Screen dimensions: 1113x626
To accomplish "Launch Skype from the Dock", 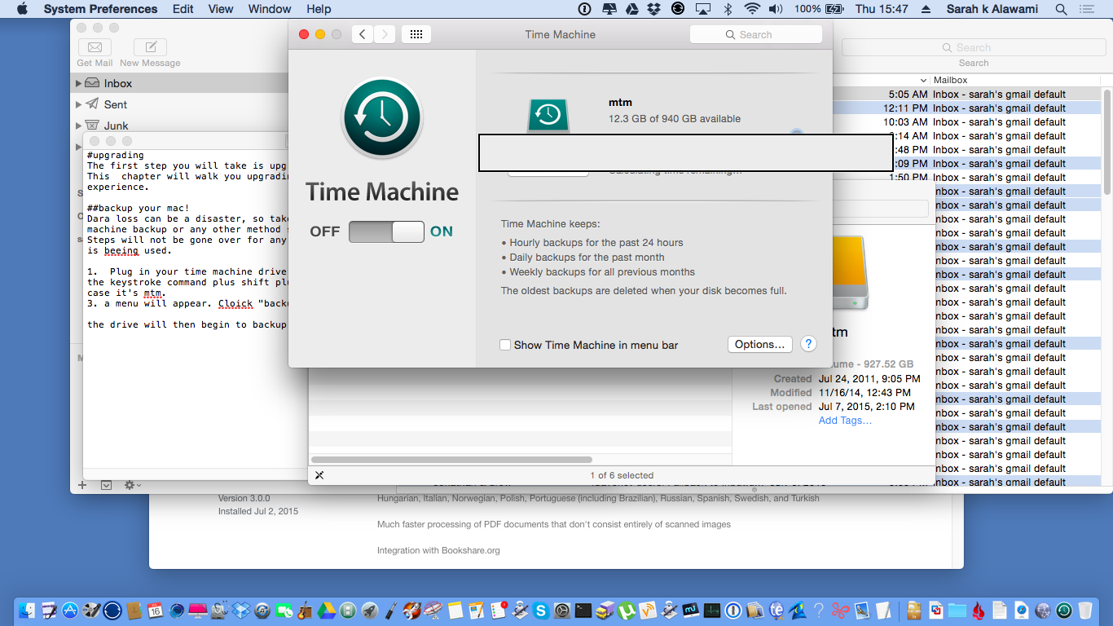I will click(541, 609).
